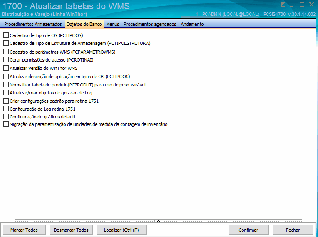This screenshot has width=318, height=237.
Task: Open the Procedimentos agendados tab
Action: (150, 24)
